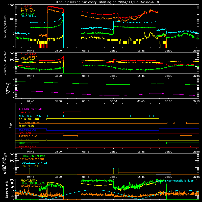The height and width of the screenshot is (202, 202).
Task: Select the 6-12 keV legend label
Action: (27, 9)
